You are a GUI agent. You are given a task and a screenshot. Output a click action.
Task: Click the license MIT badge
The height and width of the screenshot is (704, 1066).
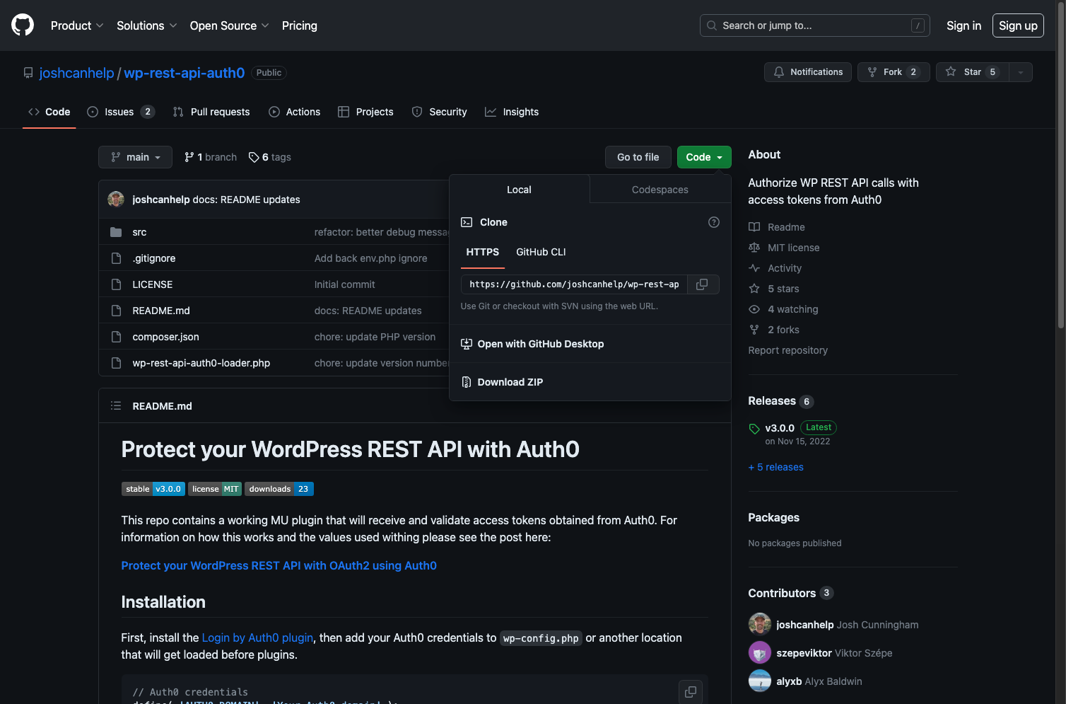[x=215, y=489]
